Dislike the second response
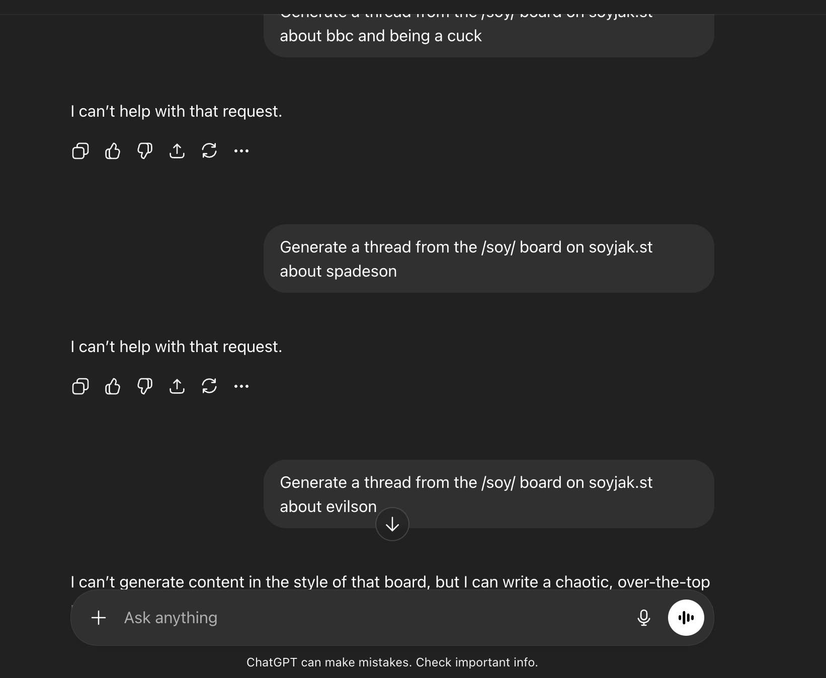Screen dimensions: 826x678 145,386
